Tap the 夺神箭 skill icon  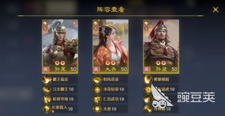[x=148, y=109]
